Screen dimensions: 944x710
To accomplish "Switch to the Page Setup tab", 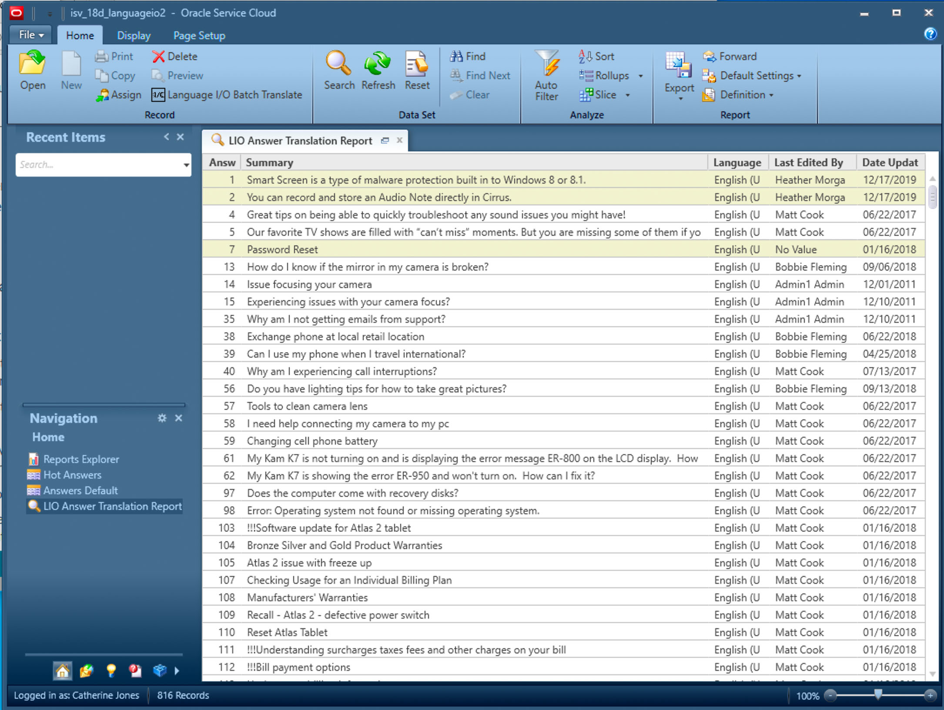I will point(199,35).
